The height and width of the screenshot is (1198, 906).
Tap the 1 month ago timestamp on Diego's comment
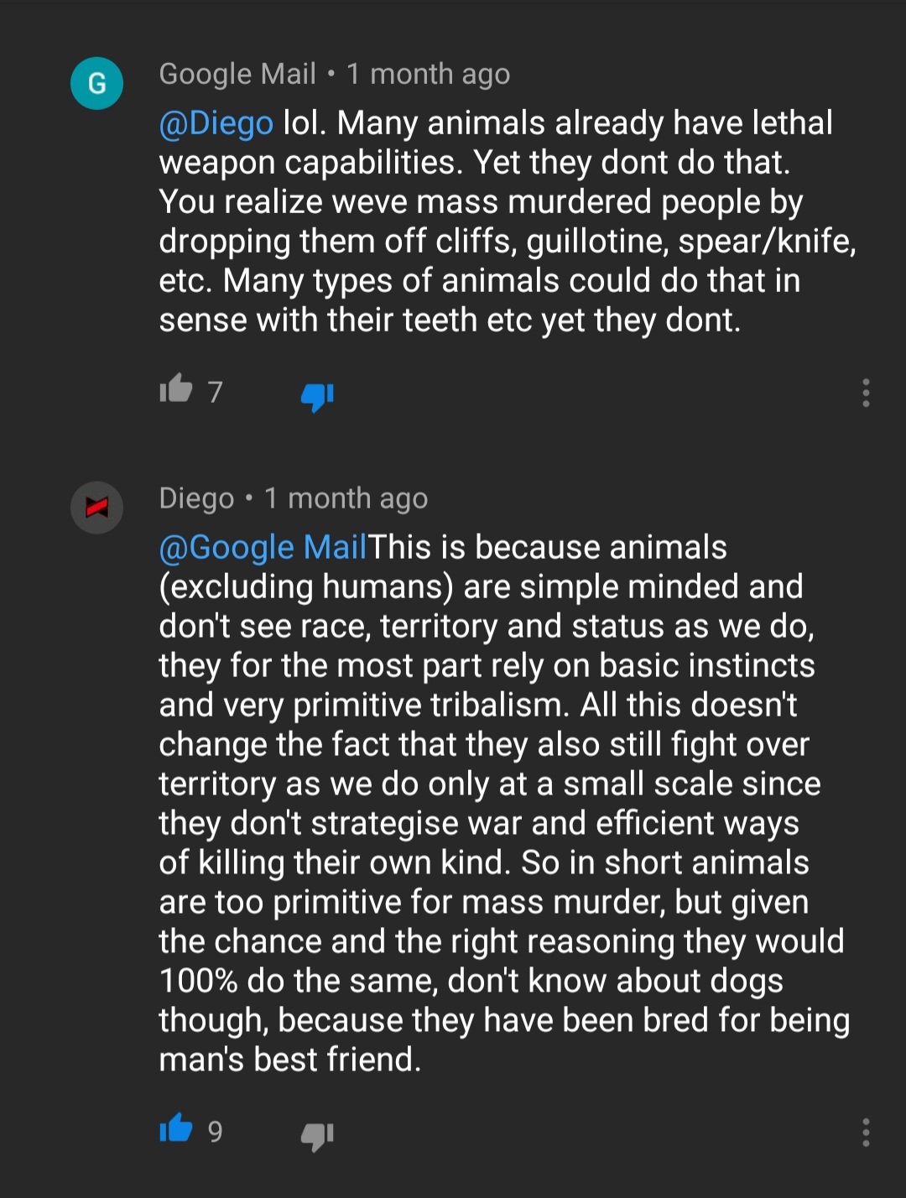click(x=346, y=498)
